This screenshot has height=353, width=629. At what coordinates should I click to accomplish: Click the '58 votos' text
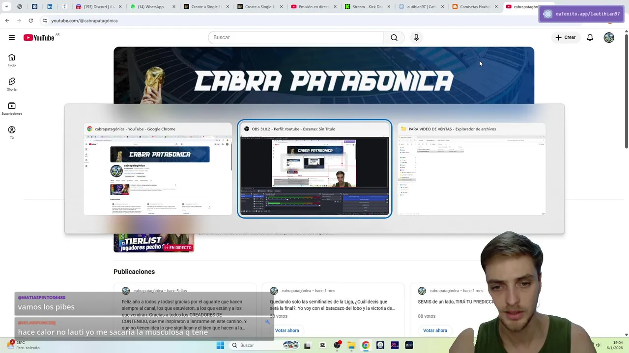[x=279, y=316]
